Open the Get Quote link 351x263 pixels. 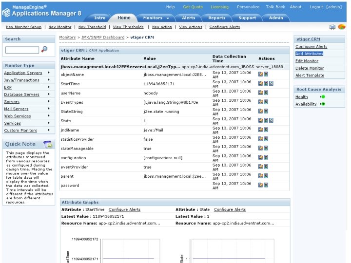[193, 7]
